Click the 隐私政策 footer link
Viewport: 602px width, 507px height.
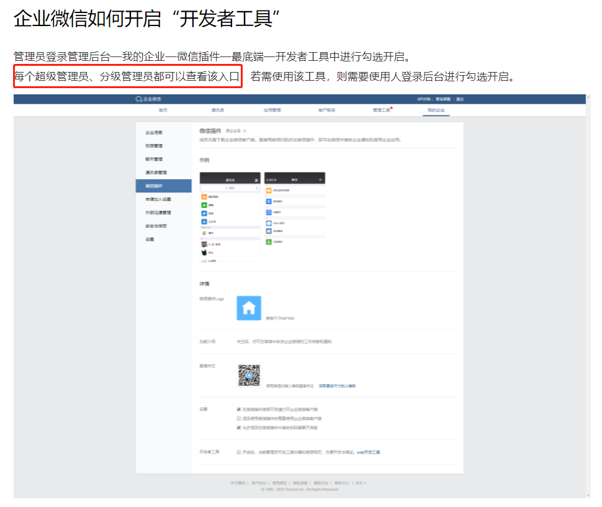(x=300, y=483)
